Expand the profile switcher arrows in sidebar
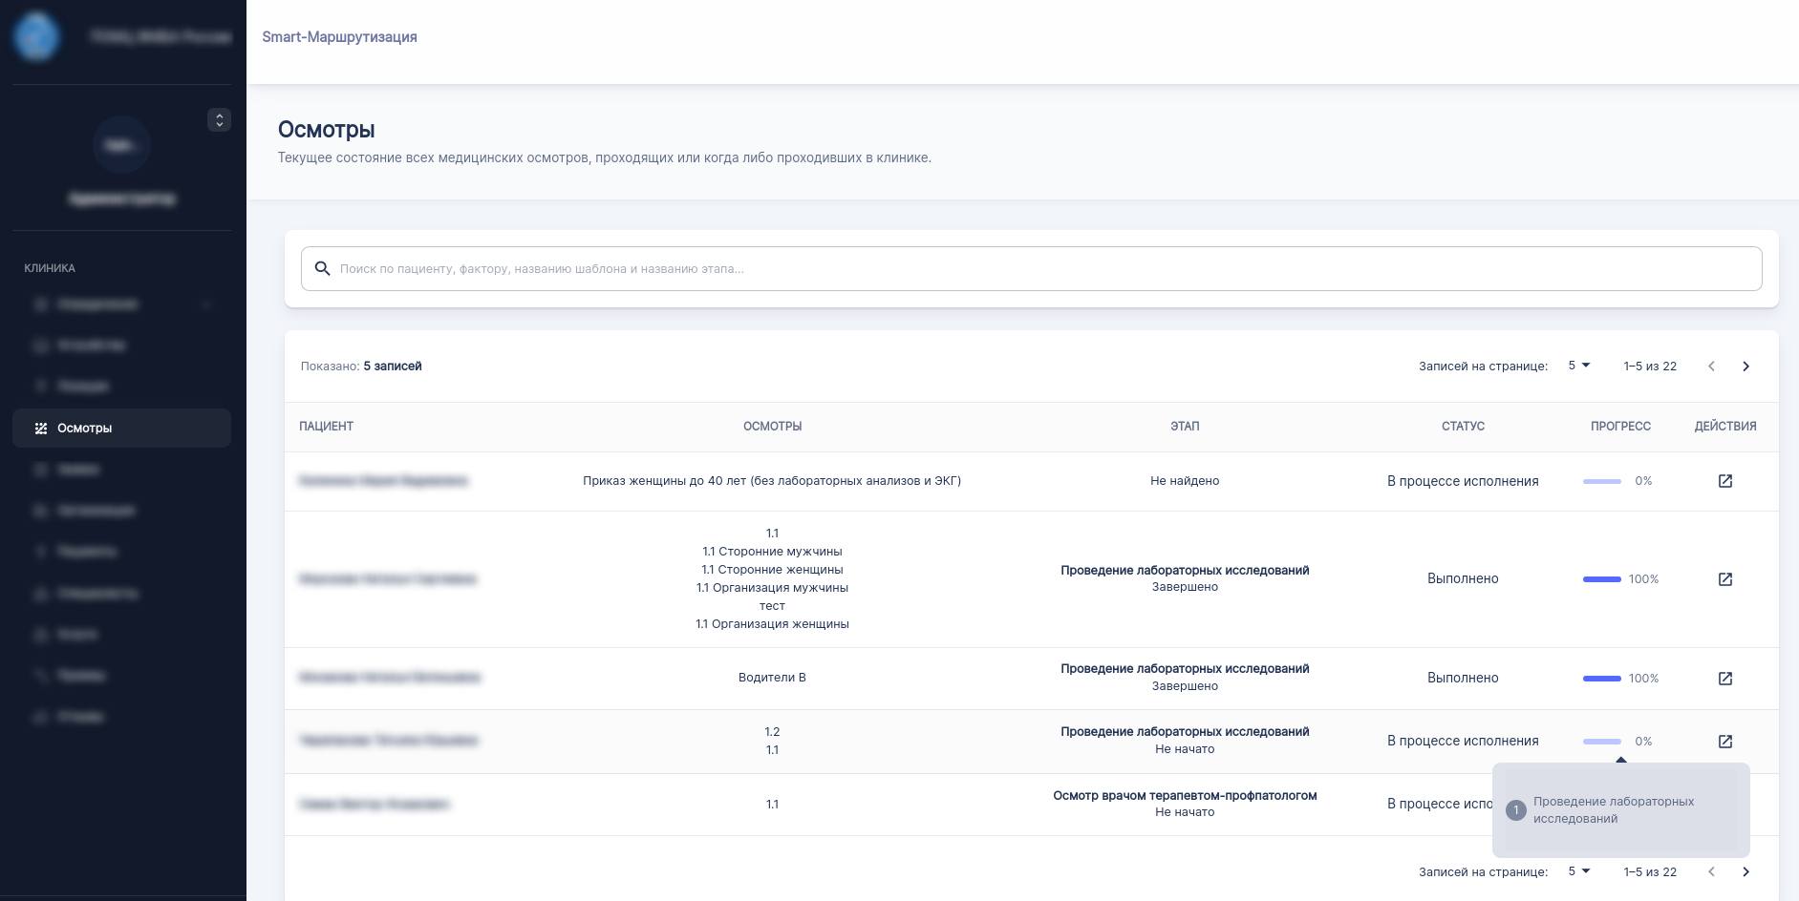The image size is (1799, 901). click(219, 120)
